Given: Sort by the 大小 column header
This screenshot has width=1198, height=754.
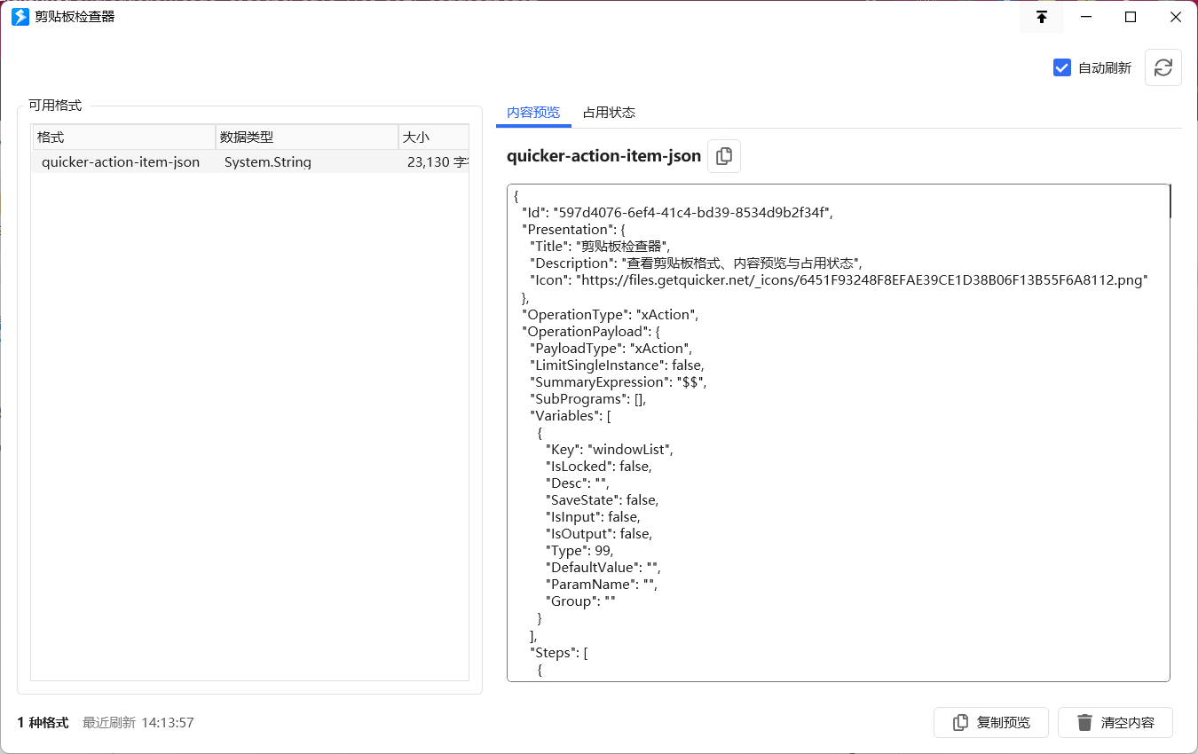Looking at the screenshot, I should point(434,137).
